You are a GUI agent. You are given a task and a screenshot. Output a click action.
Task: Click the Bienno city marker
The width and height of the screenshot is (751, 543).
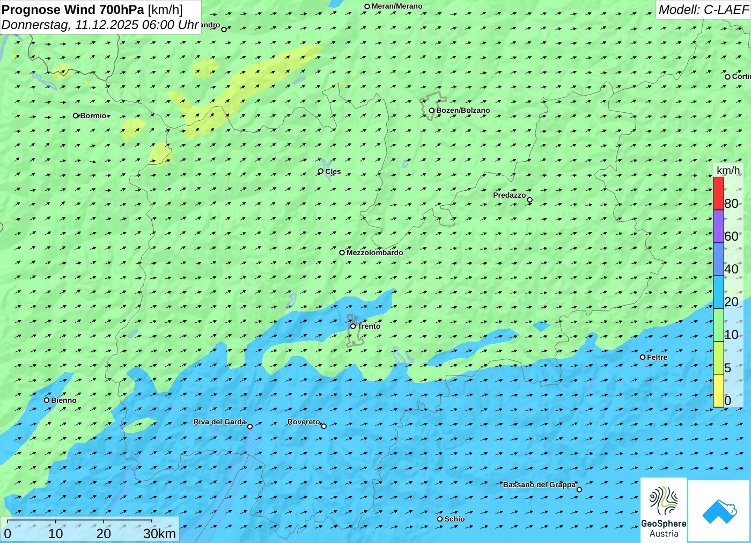(47, 400)
